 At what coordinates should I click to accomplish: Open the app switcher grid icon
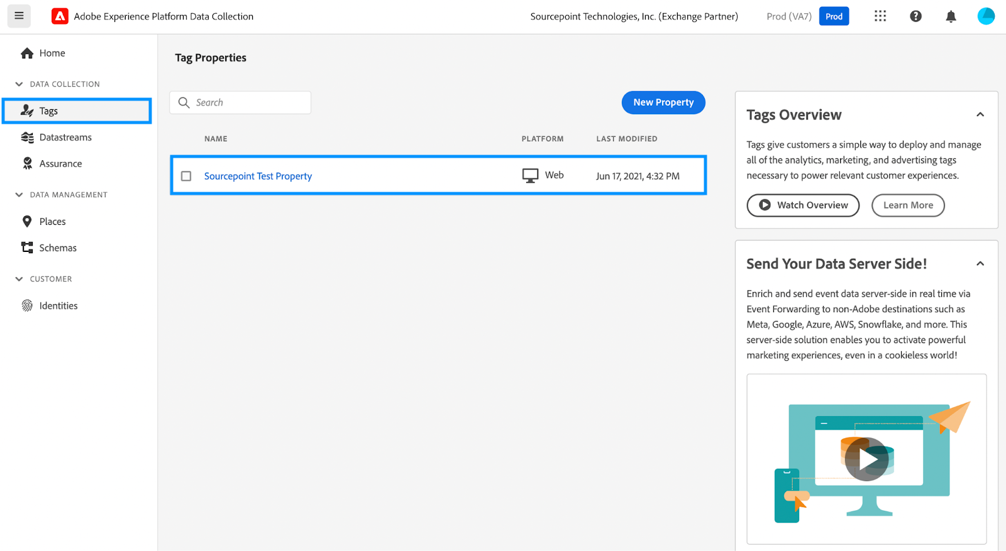[x=880, y=16]
